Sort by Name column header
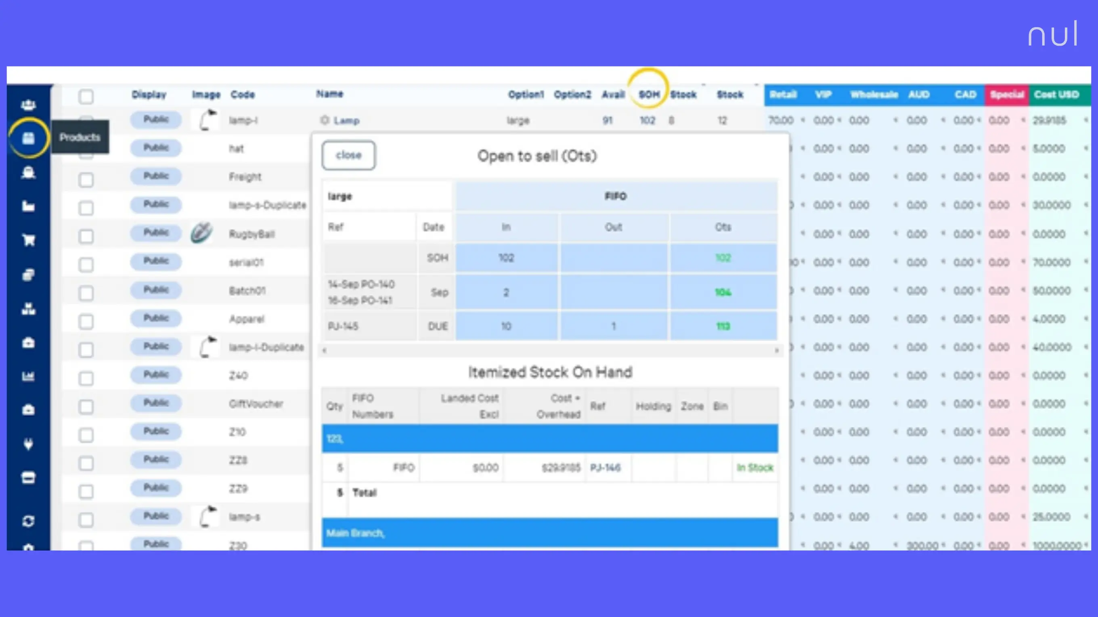1098x617 pixels. coord(329,94)
